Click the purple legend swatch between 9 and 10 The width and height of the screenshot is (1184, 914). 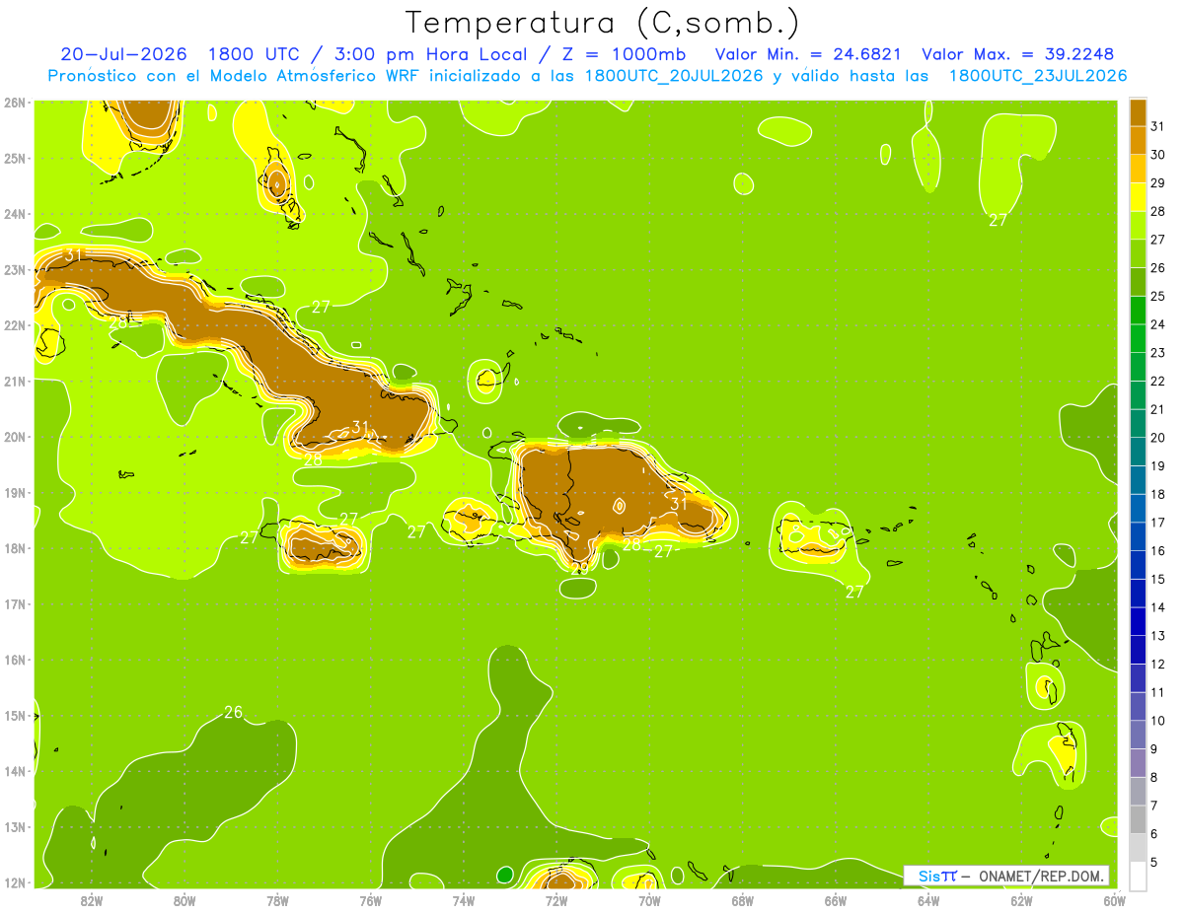[1138, 735]
